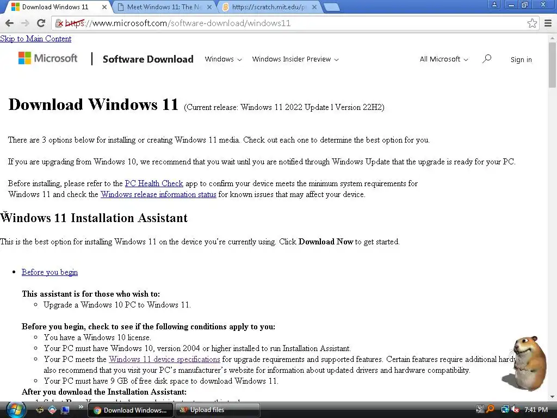Image resolution: width=557 pixels, height=418 pixels.
Task: Click the scrollbar down arrow
Action: click(552, 397)
